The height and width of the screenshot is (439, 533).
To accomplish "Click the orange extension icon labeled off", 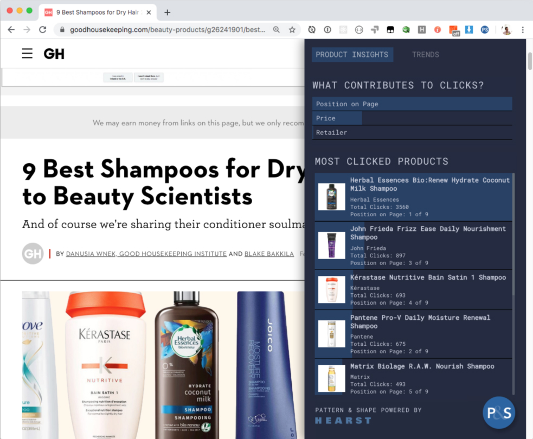I will (x=454, y=30).
